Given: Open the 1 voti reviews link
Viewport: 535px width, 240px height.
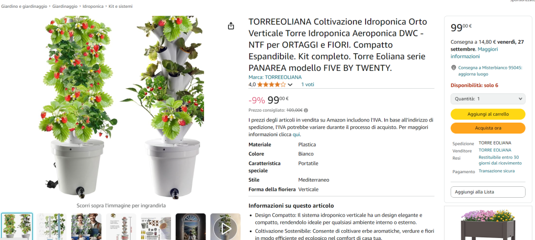Looking at the screenshot, I should (x=308, y=85).
